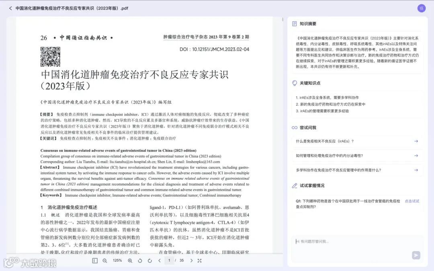The width and height of the screenshot is (434, 271).
Task: Send the chat message with arrow button
Action: (x=416, y=255)
